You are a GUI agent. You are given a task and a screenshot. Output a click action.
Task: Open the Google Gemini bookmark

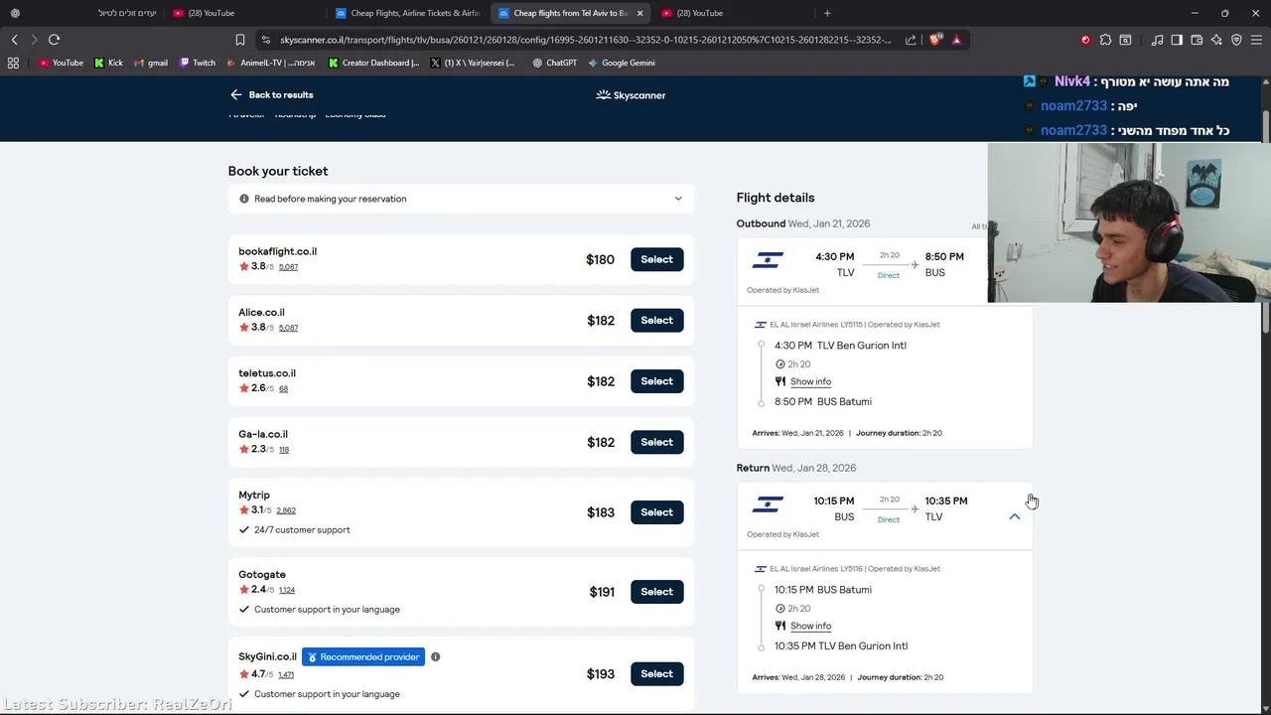621,63
